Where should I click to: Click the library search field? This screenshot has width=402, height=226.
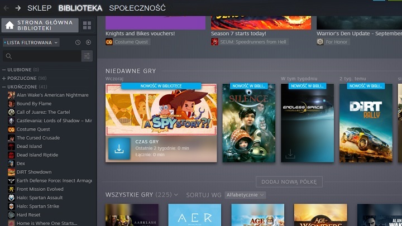(42, 56)
